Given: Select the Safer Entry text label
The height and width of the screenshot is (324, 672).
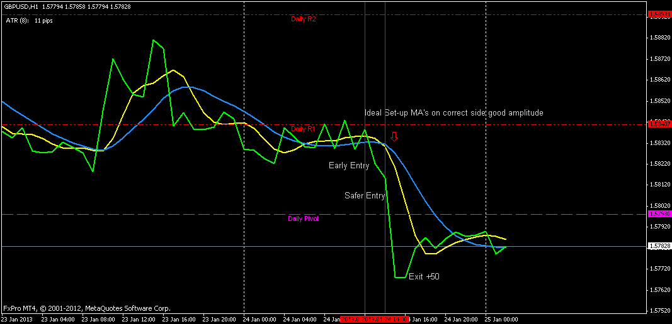Looking at the screenshot, I should 365,195.
